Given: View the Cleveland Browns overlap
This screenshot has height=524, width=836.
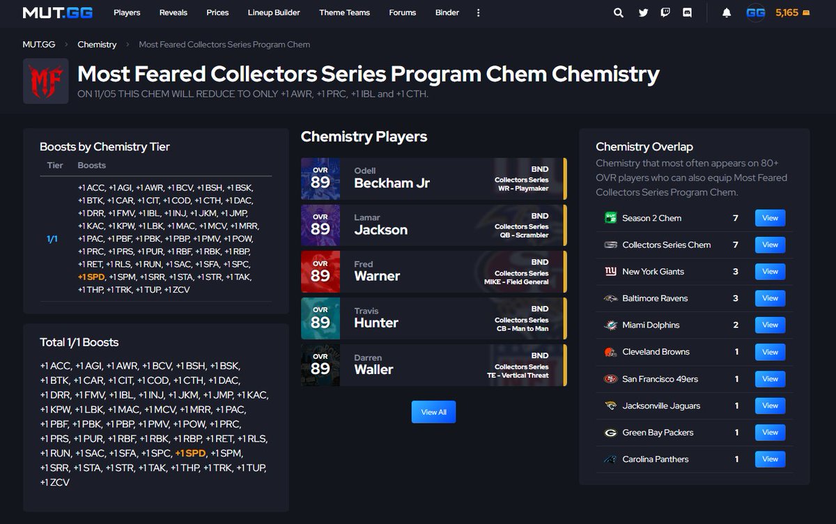Looking at the screenshot, I should coord(770,352).
